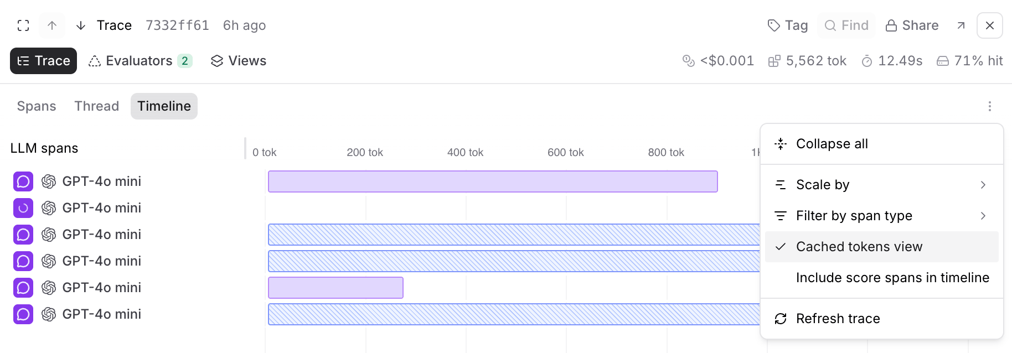
Task: Expand the Scale by submenu
Action: coord(882,185)
